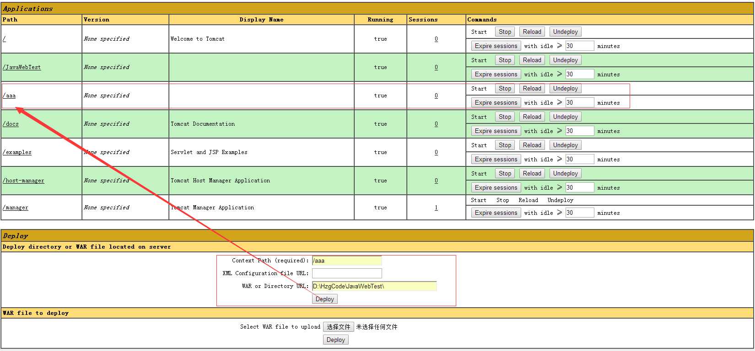
Task: Edit idle minutes field in Welcome to Tomcat row
Action: click(x=580, y=46)
